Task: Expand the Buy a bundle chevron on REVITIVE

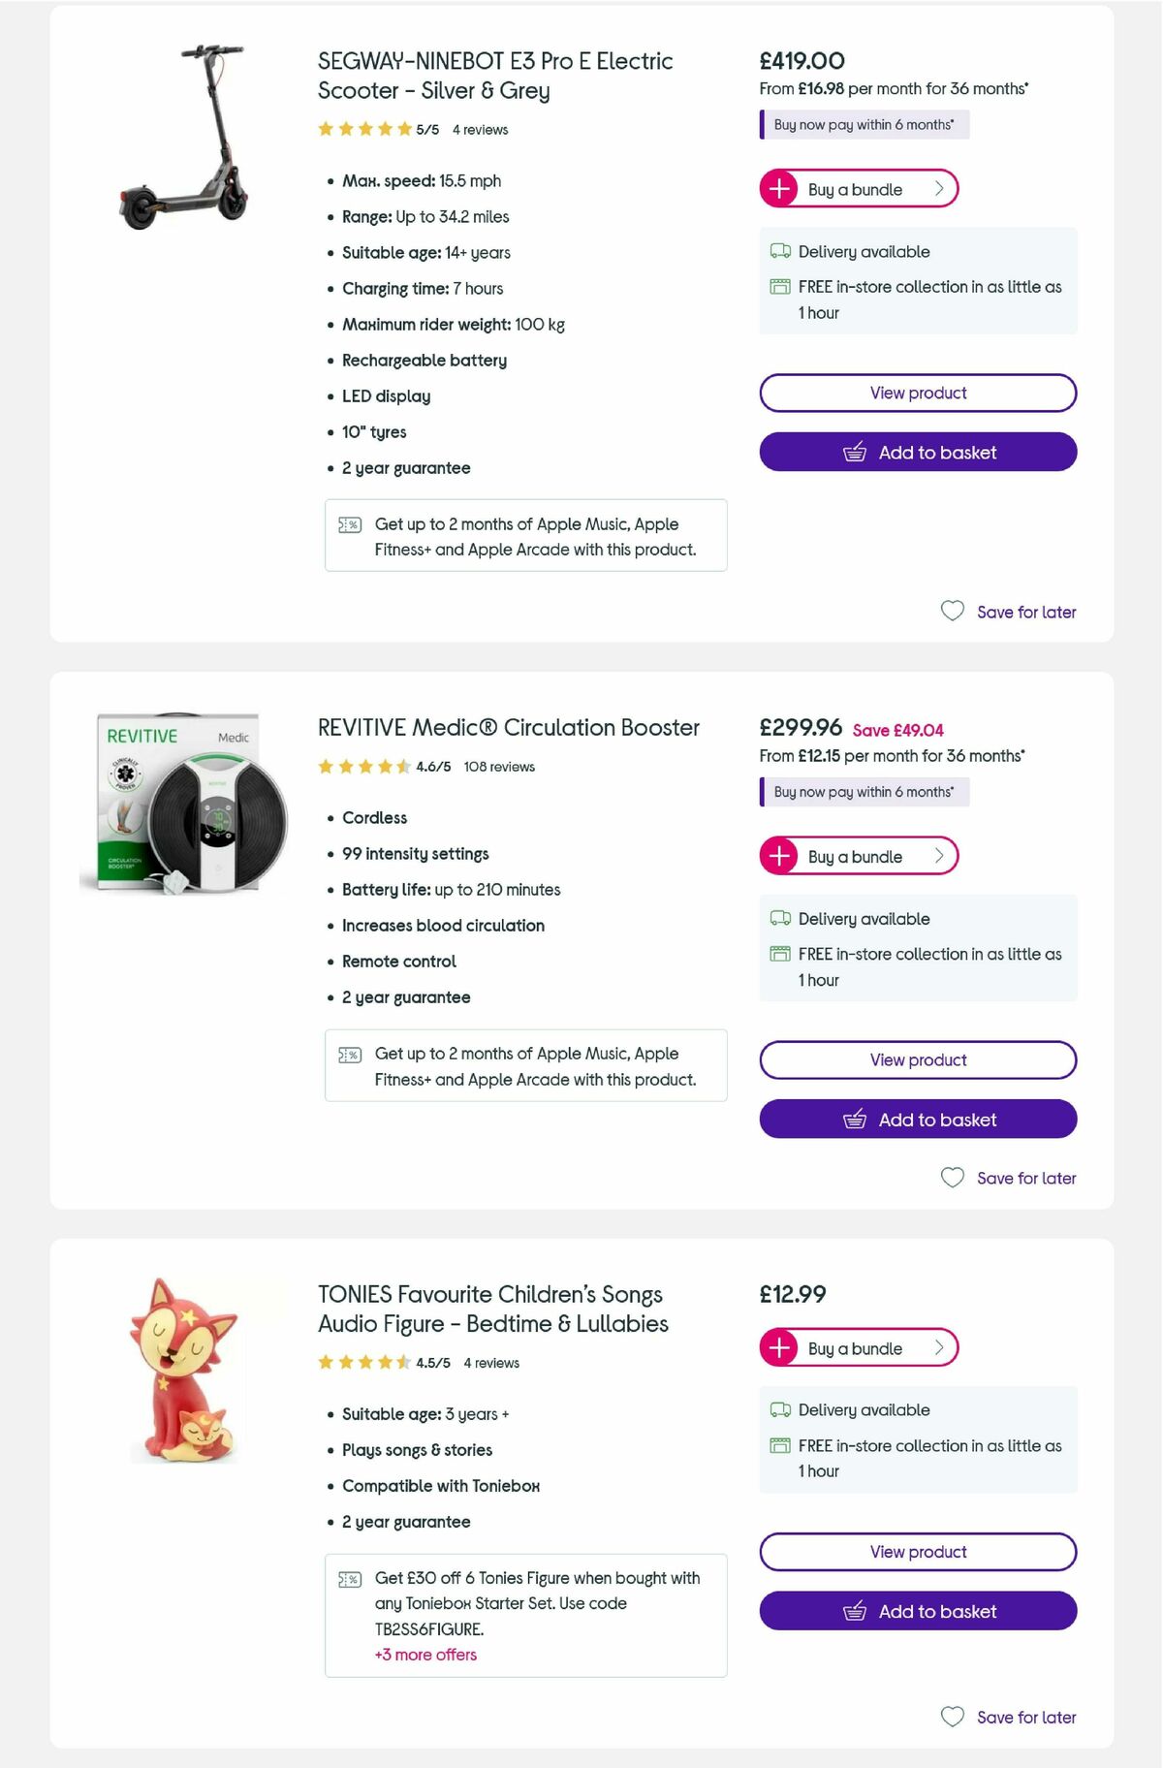Action: pos(938,856)
